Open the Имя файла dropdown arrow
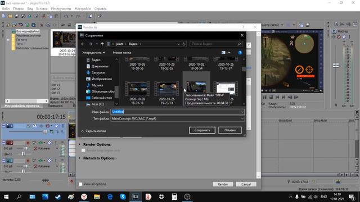360x202 pixels. pyautogui.click(x=242, y=112)
